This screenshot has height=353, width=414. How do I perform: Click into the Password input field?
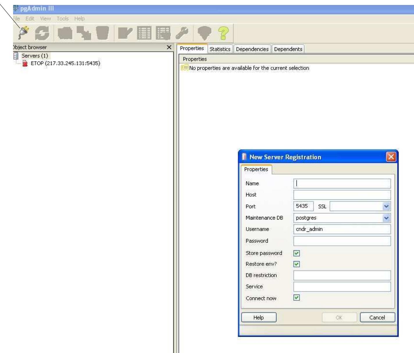342,241
